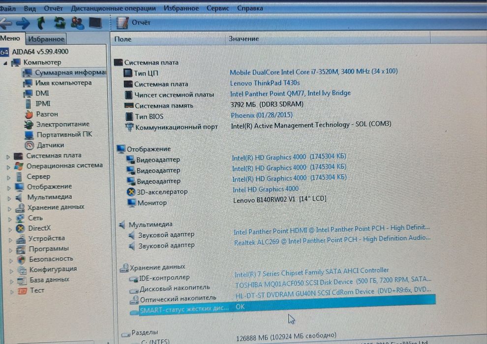
Task: Click the Тип ЦП processor icon
Action: (x=127, y=73)
